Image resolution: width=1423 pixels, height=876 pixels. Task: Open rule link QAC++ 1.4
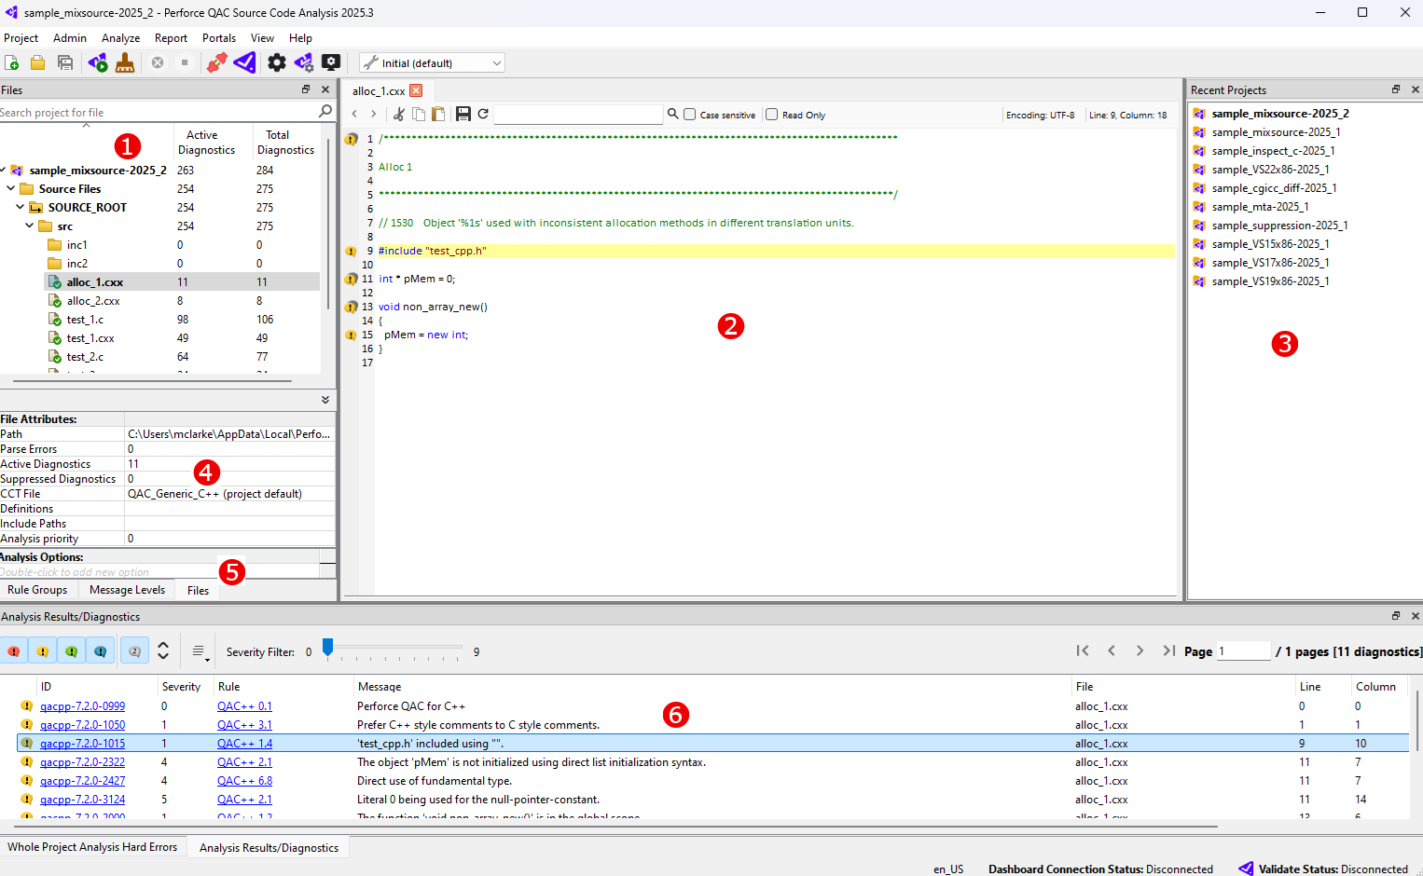244,744
